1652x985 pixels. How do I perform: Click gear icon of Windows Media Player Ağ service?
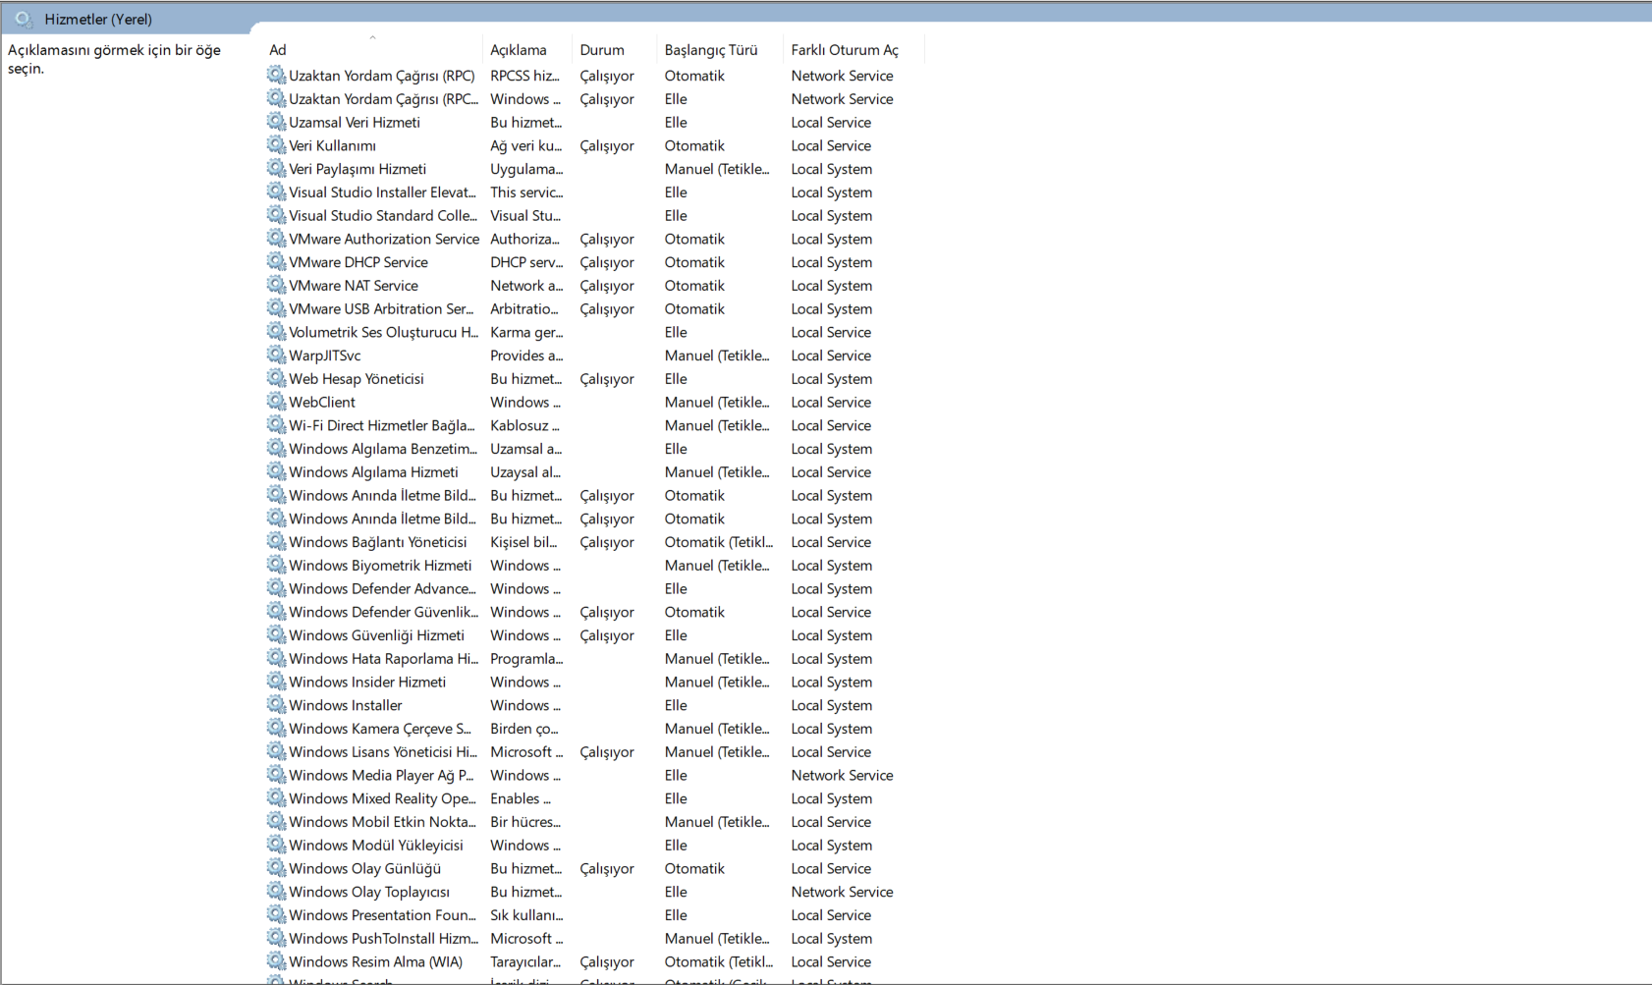pos(276,775)
